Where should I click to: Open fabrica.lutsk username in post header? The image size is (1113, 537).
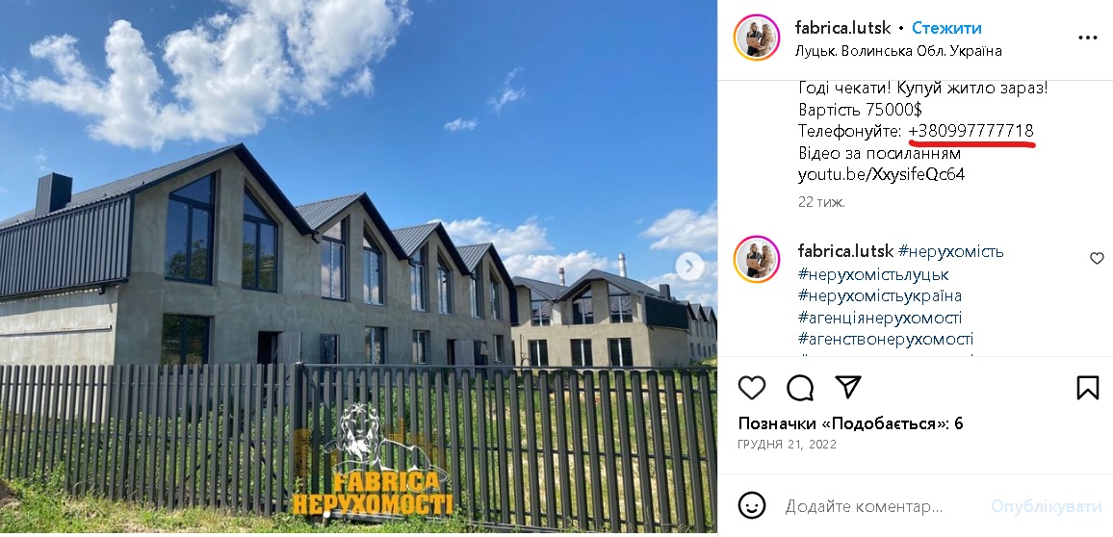pyautogui.click(x=842, y=28)
